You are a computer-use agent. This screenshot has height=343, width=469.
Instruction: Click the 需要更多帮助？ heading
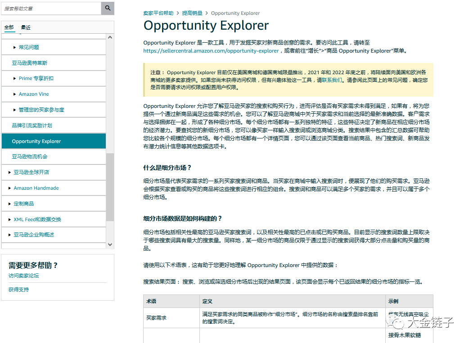coord(32,265)
